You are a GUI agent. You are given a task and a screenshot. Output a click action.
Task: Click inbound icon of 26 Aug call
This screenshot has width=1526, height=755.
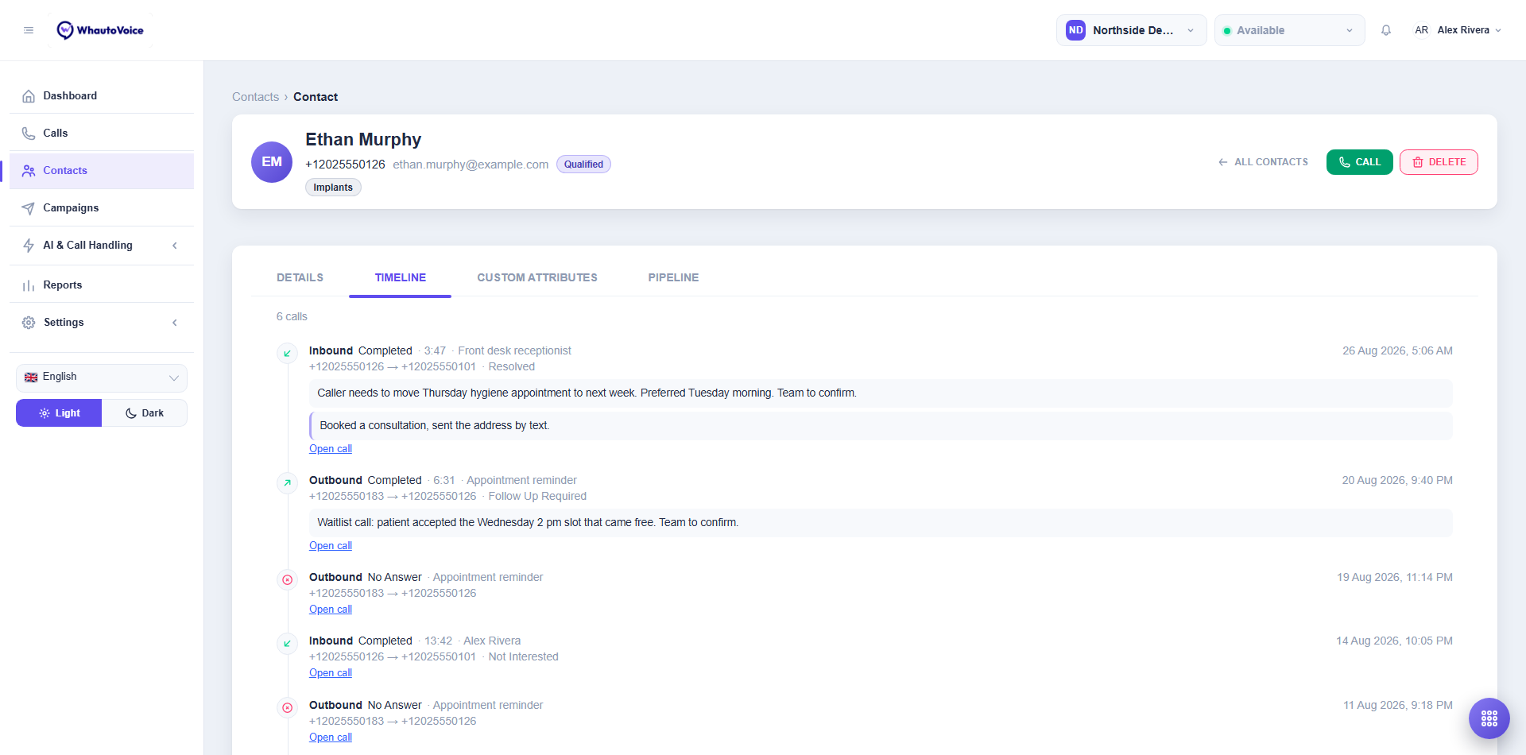pos(287,353)
